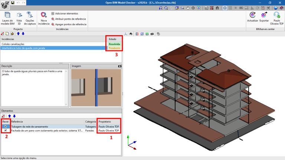Click the Pendente status of selected incidence
The height and width of the screenshot is (160, 285).
pos(114,48)
